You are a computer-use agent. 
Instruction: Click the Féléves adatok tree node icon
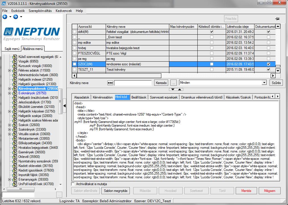click(15, 70)
